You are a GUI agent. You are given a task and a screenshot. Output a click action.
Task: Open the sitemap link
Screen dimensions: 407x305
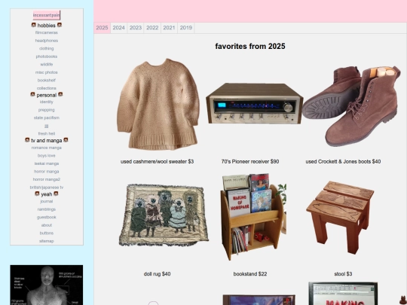pyautogui.click(x=47, y=241)
